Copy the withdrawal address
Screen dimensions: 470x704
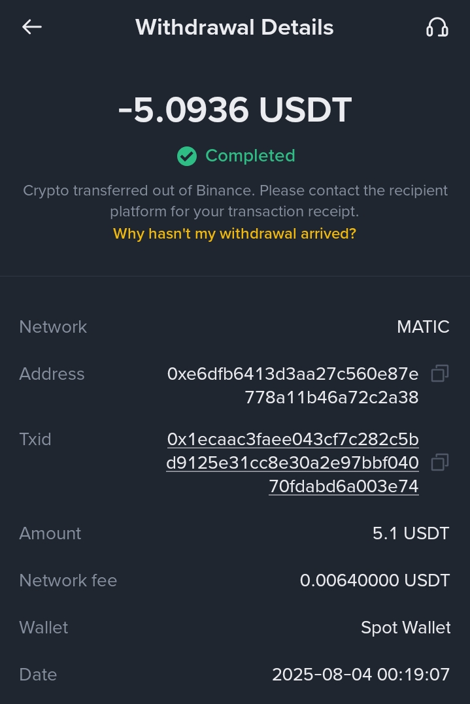pos(440,374)
